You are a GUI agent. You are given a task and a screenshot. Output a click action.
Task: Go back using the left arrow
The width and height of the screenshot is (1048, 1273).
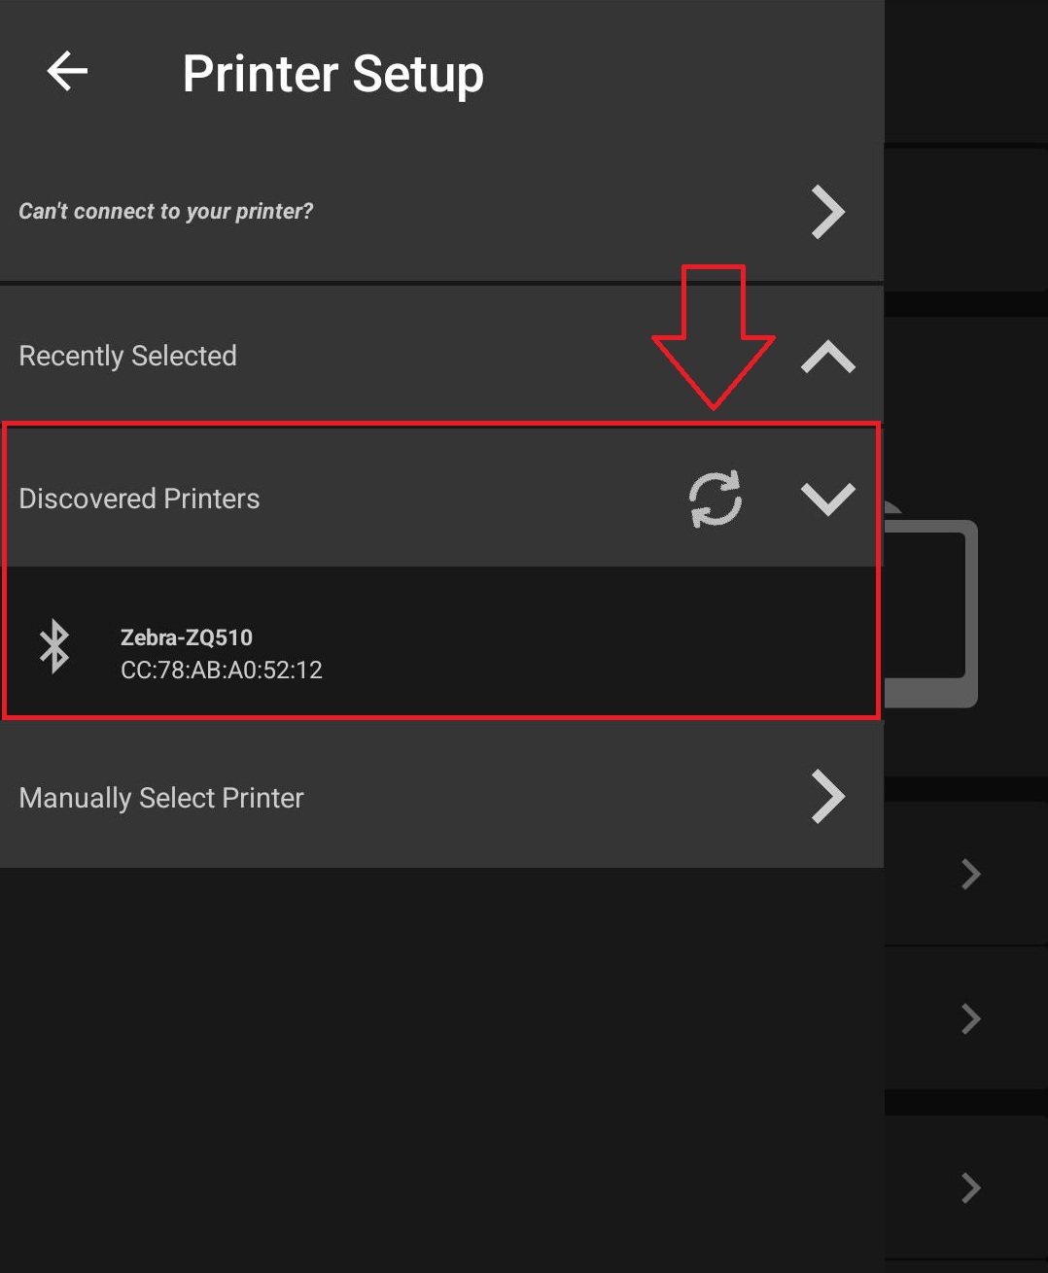(67, 72)
